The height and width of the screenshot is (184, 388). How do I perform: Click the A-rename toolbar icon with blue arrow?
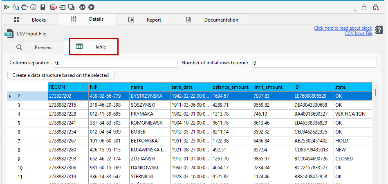click(x=16, y=7)
